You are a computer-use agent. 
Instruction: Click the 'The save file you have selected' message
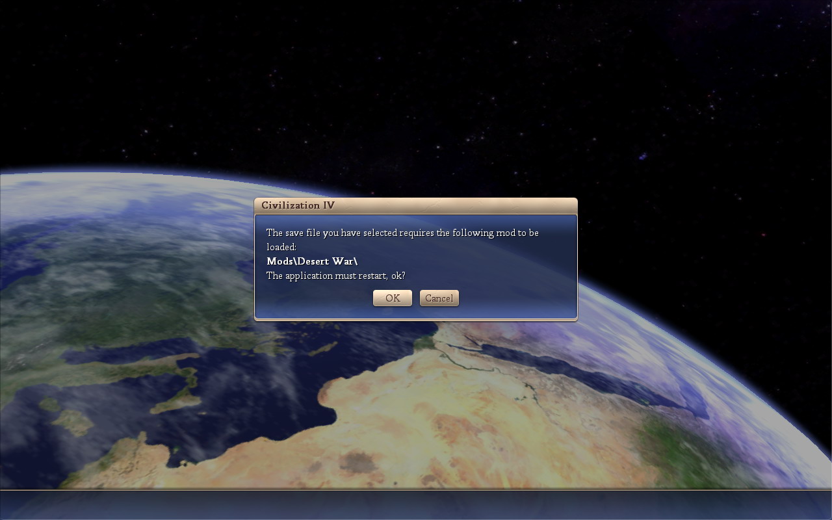click(402, 240)
